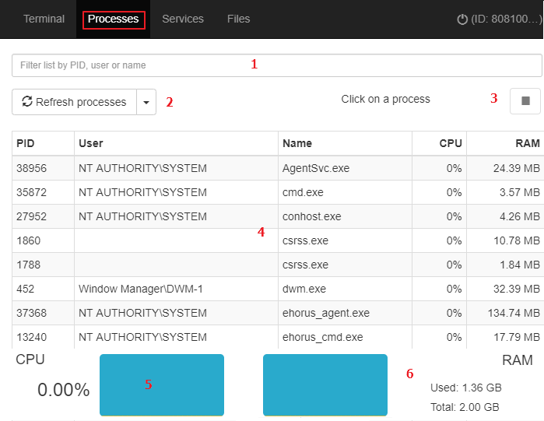Focus the filter by PID input field

pos(276,65)
